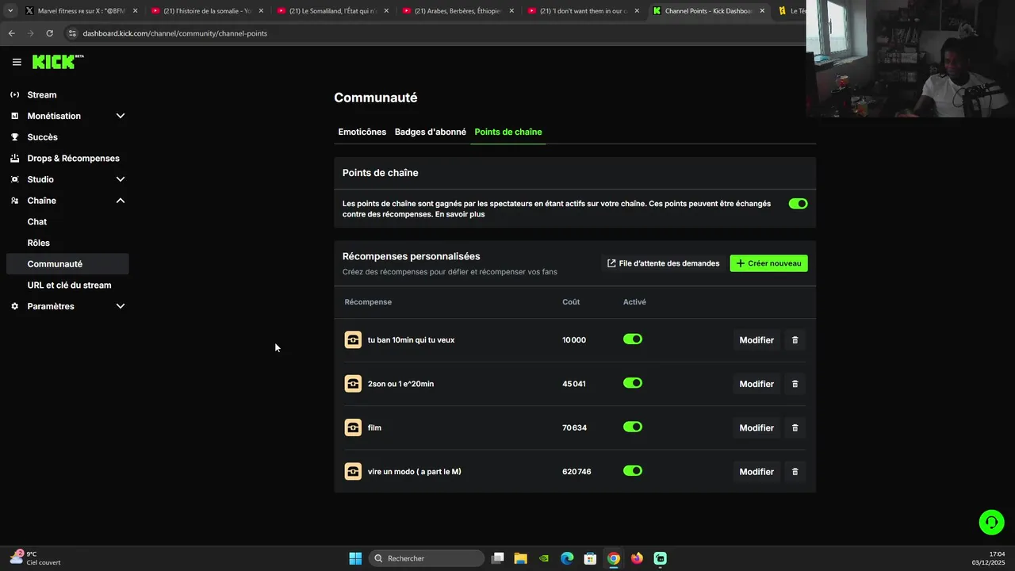Reload the page with the browser refresh icon
This screenshot has width=1015, height=571.
[x=49, y=33]
